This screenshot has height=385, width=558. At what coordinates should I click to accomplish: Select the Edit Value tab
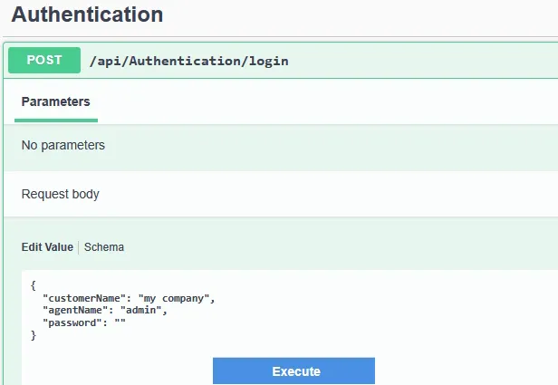[x=47, y=247]
